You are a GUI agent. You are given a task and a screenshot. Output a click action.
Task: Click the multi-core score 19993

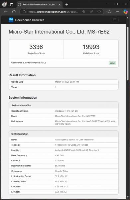tap(91, 47)
